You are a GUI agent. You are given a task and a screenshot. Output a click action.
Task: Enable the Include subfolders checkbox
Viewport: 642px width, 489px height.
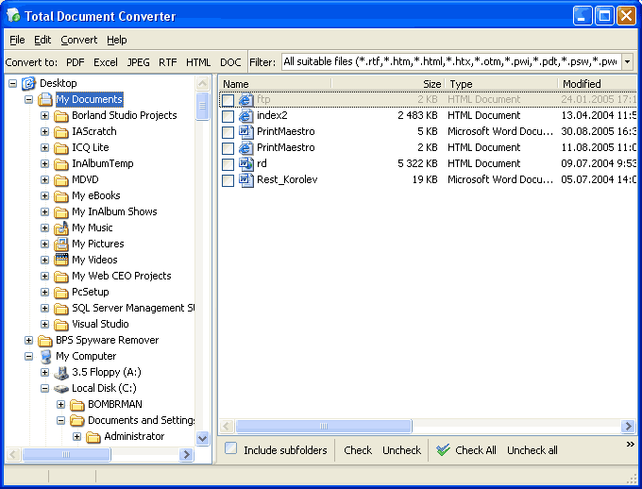coord(231,449)
